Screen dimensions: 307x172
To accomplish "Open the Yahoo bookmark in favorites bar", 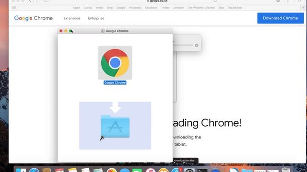I will coord(99,8).
